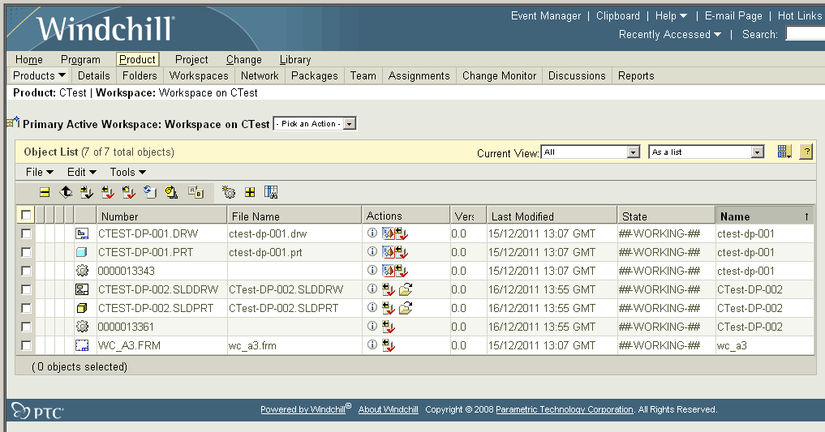
Task: Click the drawing type icon for CTEST-DP-001.DRW
Action: pos(82,233)
